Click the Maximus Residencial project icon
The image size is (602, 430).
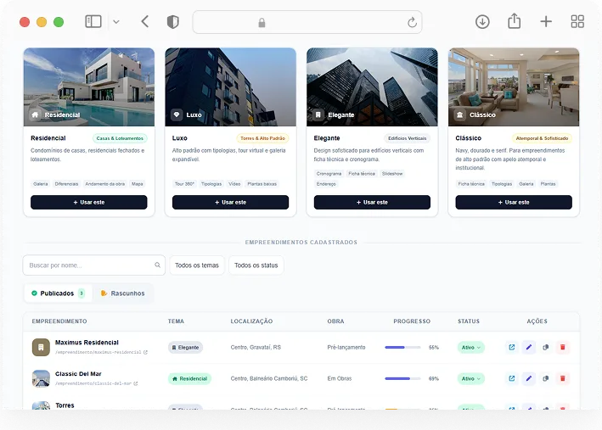(x=41, y=347)
